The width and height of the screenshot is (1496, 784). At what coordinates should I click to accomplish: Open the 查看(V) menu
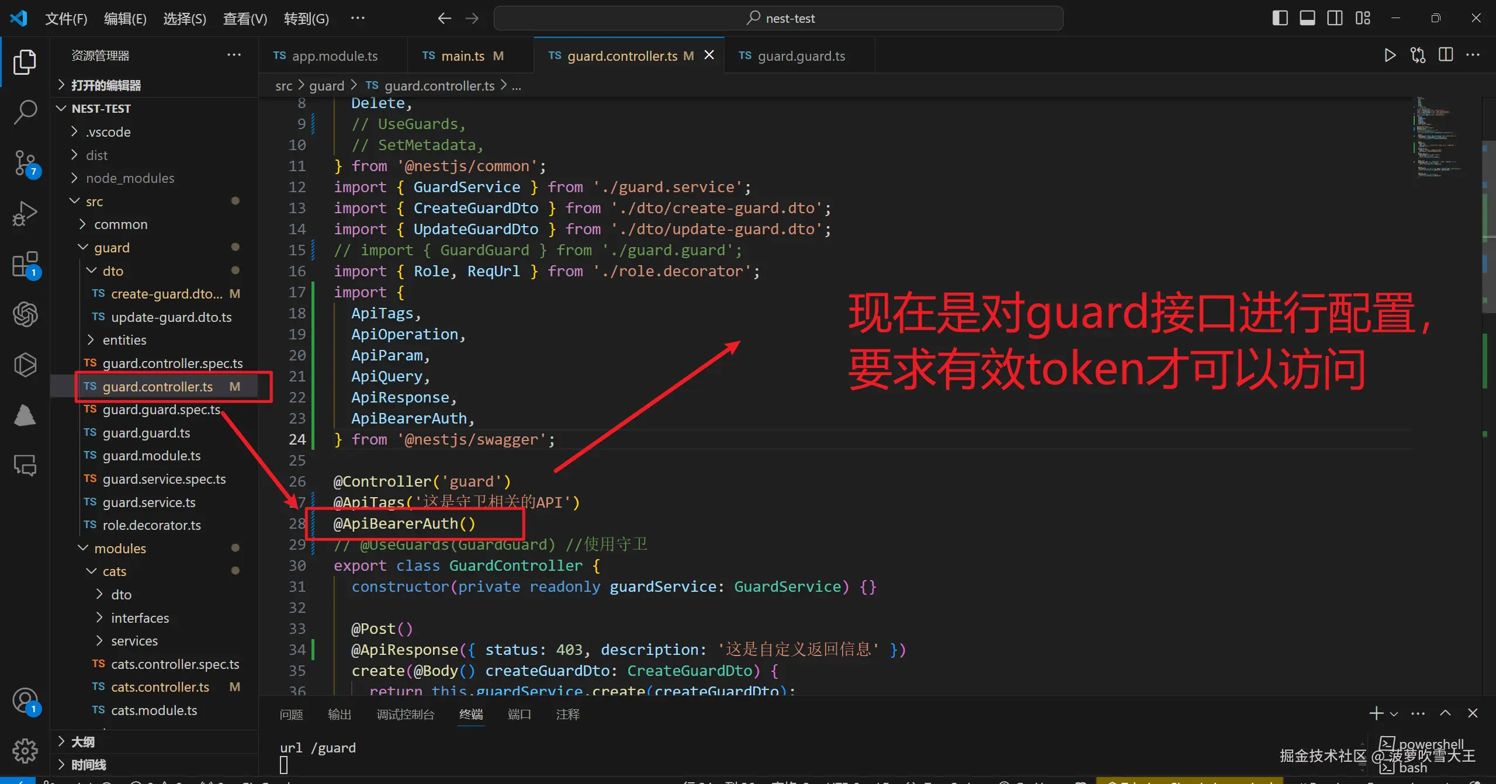(244, 18)
